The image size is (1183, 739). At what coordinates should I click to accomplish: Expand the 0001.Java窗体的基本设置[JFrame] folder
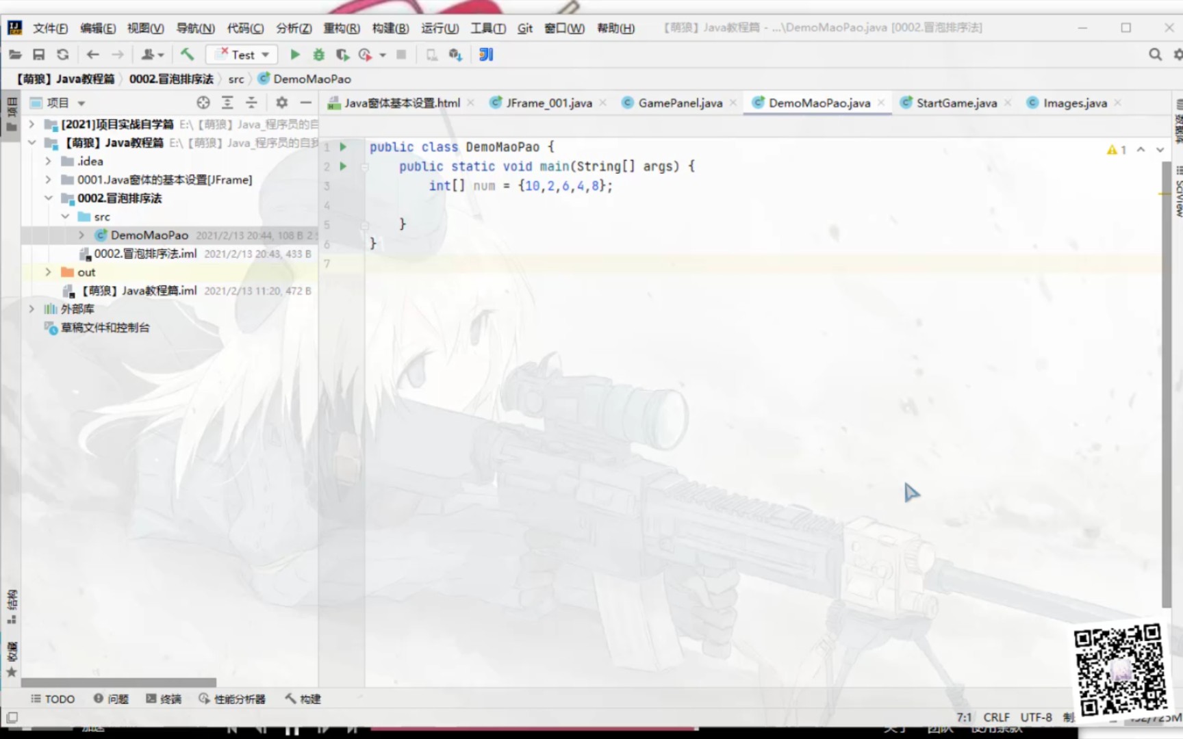[48, 179]
